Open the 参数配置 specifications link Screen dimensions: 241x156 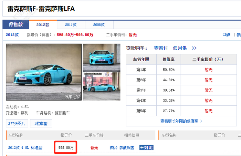click(x=127, y=147)
